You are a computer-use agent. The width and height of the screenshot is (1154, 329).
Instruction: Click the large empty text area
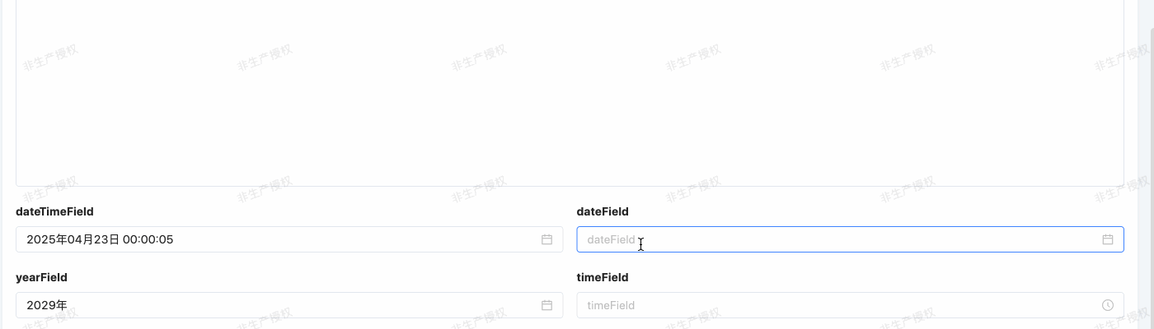[x=569, y=90]
